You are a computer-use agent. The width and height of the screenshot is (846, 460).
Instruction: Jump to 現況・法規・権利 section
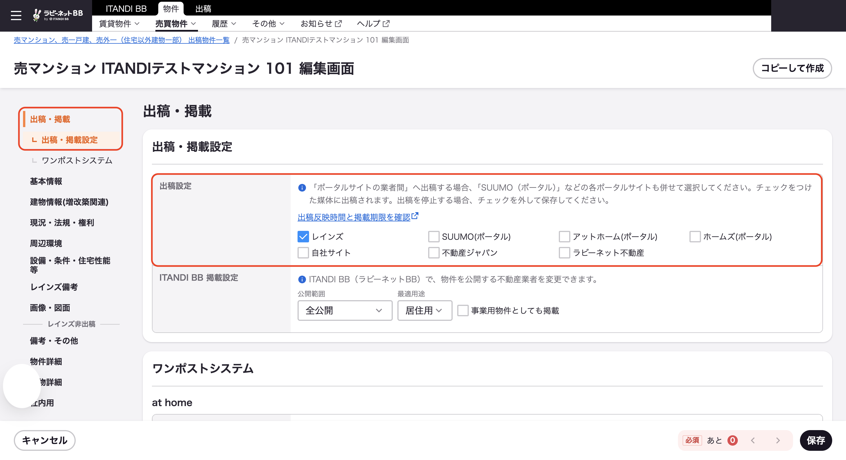click(62, 223)
